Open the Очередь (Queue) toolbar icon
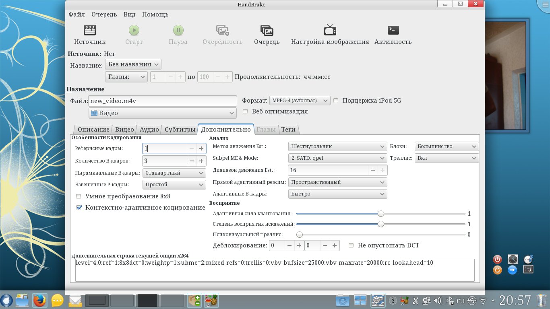 (x=267, y=31)
